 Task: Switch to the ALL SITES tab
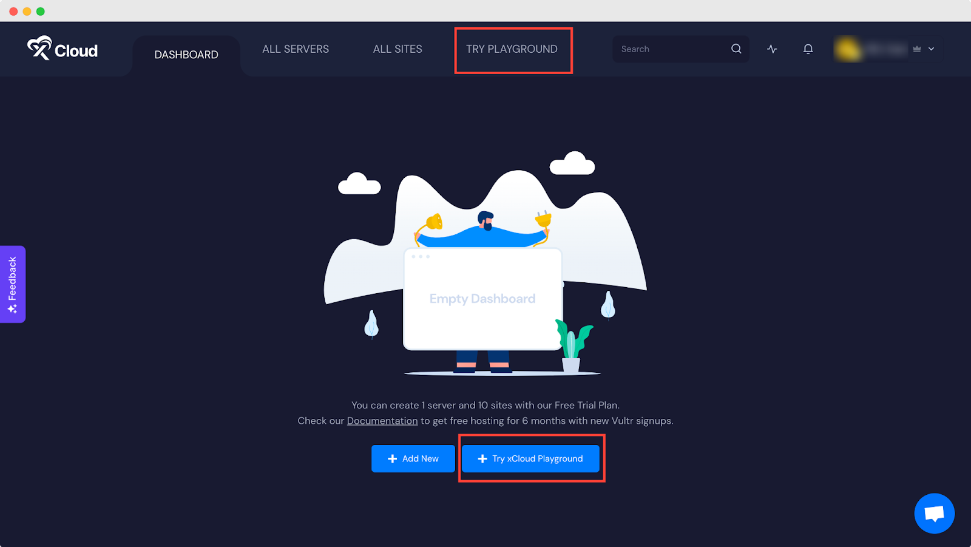(x=398, y=49)
